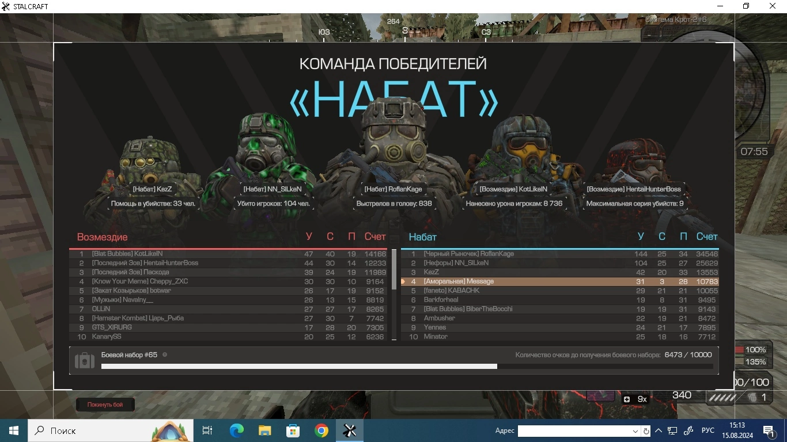This screenshot has height=442, width=787.
Task: Open File Explorer from the taskbar
Action: coord(264,430)
